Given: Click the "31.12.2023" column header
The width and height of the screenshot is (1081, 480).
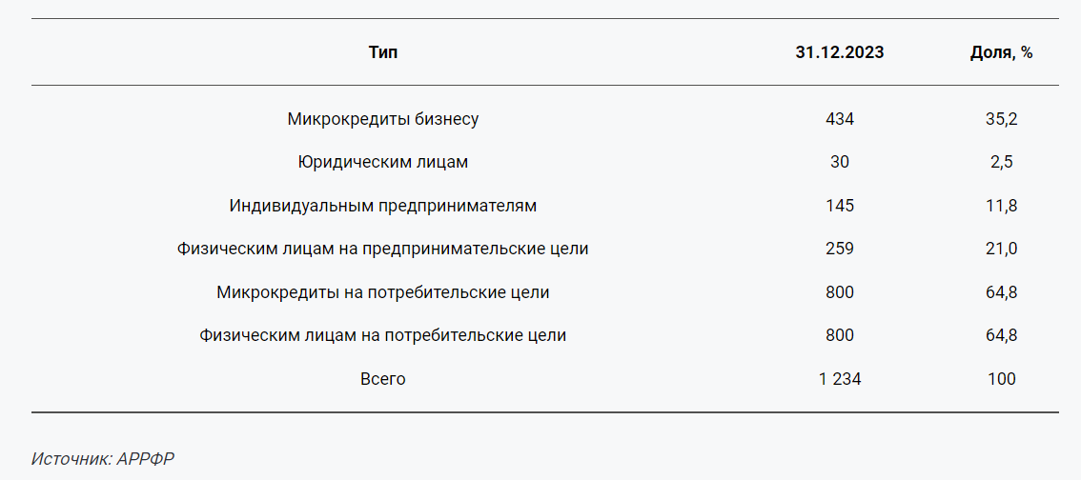Looking at the screenshot, I should pyautogui.click(x=839, y=52).
